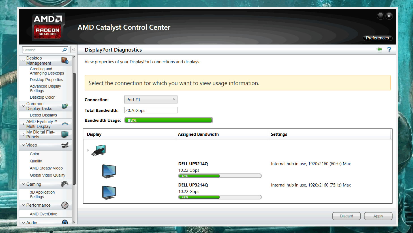Screen dimensions: 413x233
Task: Click in the Search field
Action: click(42, 50)
